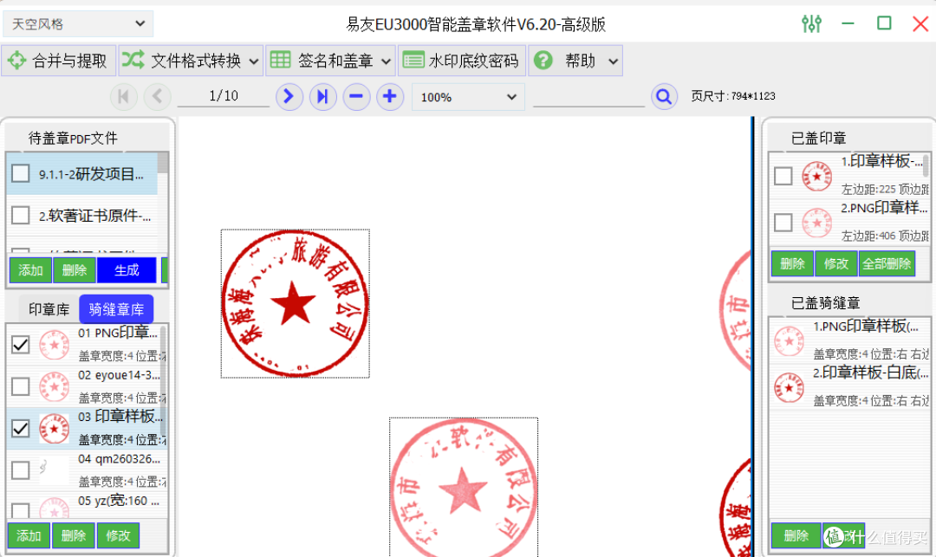Select stamp thumbnail of 03 印章样板

pos(54,429)
